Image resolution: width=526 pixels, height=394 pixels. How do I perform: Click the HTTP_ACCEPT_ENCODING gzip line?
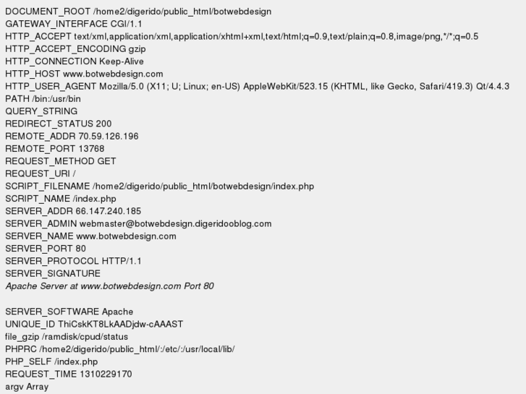coord(75,49)
